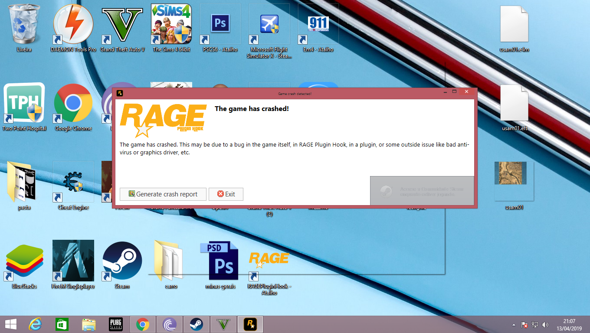
Task: Select the usam01.e4m file on desktop
Action: tap(515, 28)
